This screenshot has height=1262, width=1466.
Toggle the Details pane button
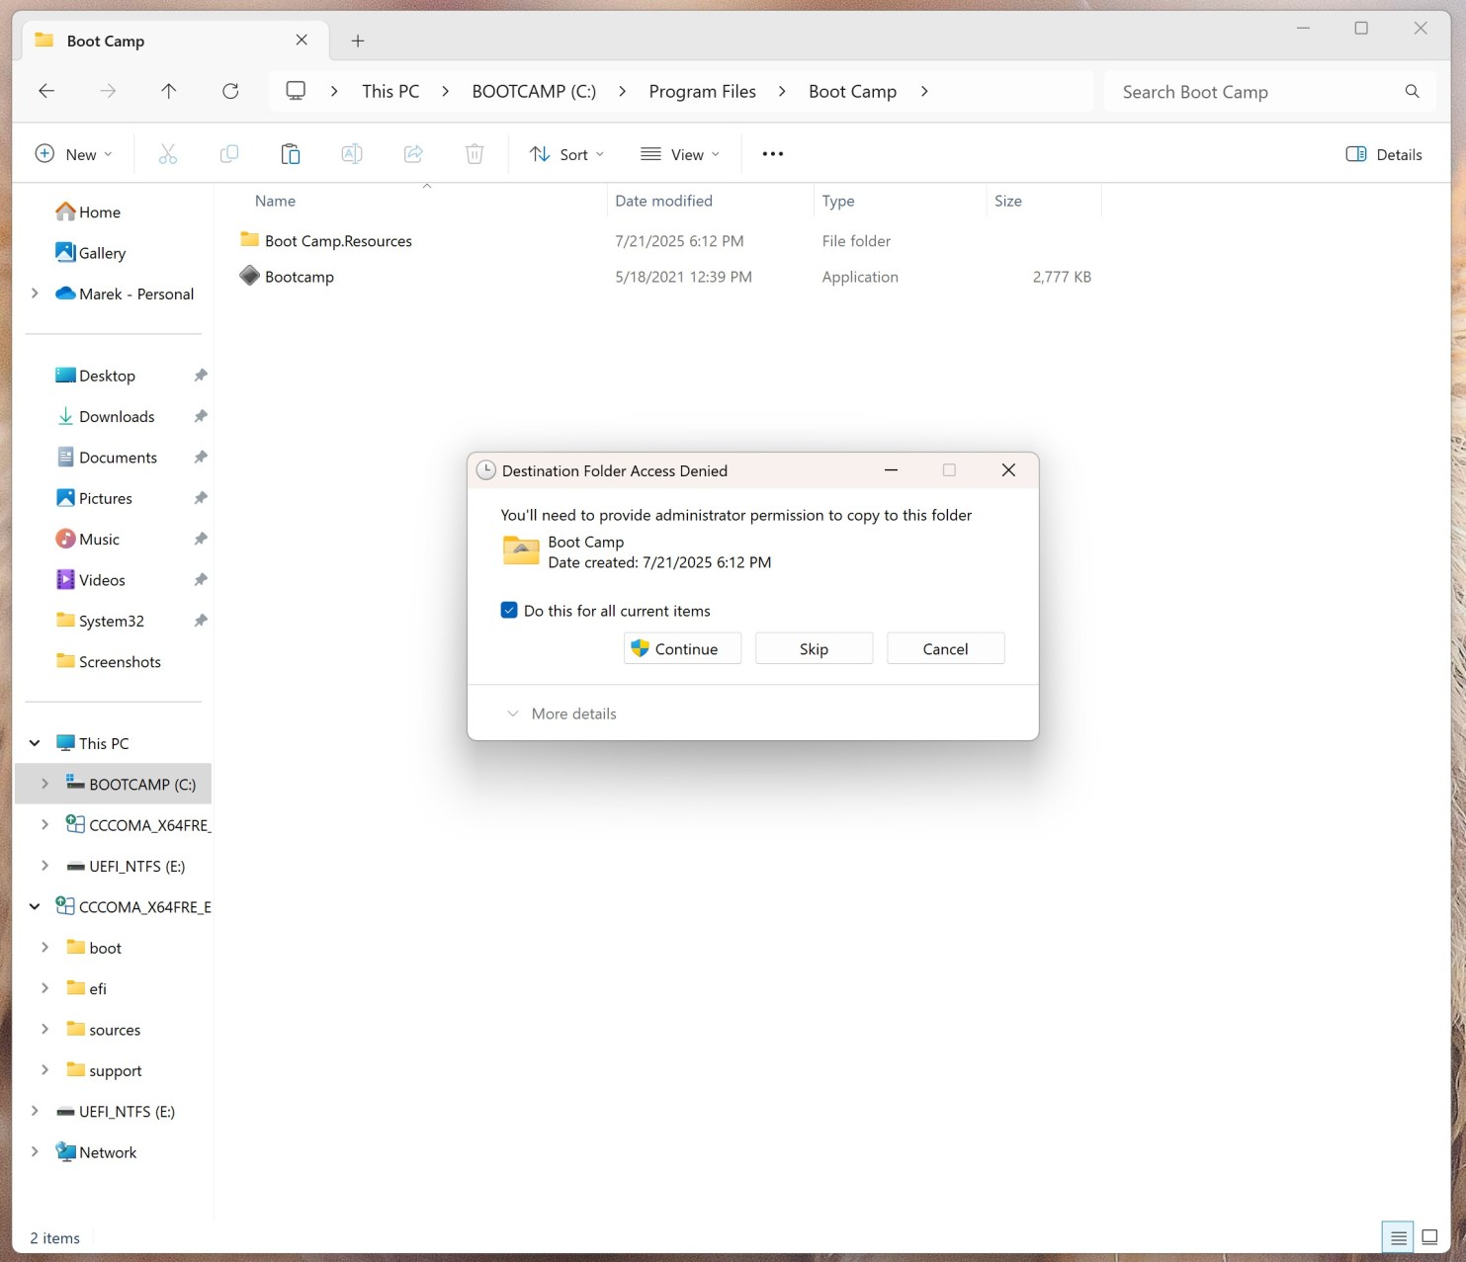click(1384, 154)
